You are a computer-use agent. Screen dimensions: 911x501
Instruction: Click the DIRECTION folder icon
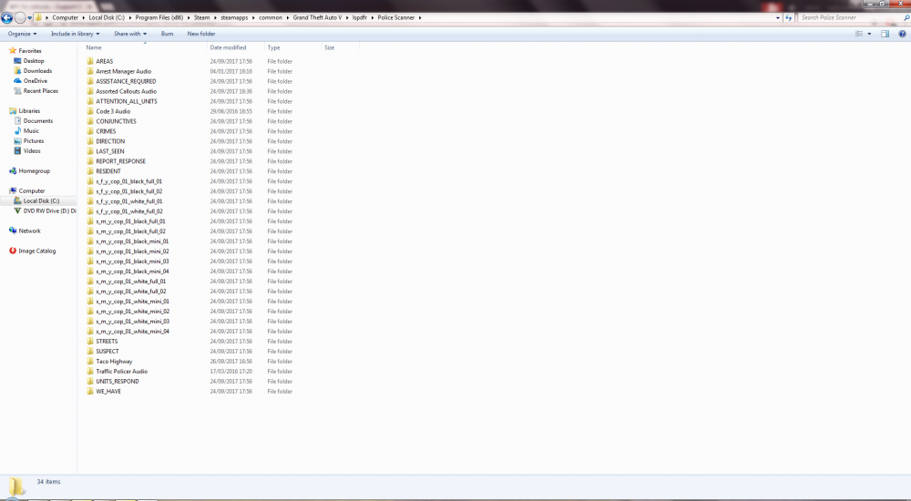tap(90, 141)
